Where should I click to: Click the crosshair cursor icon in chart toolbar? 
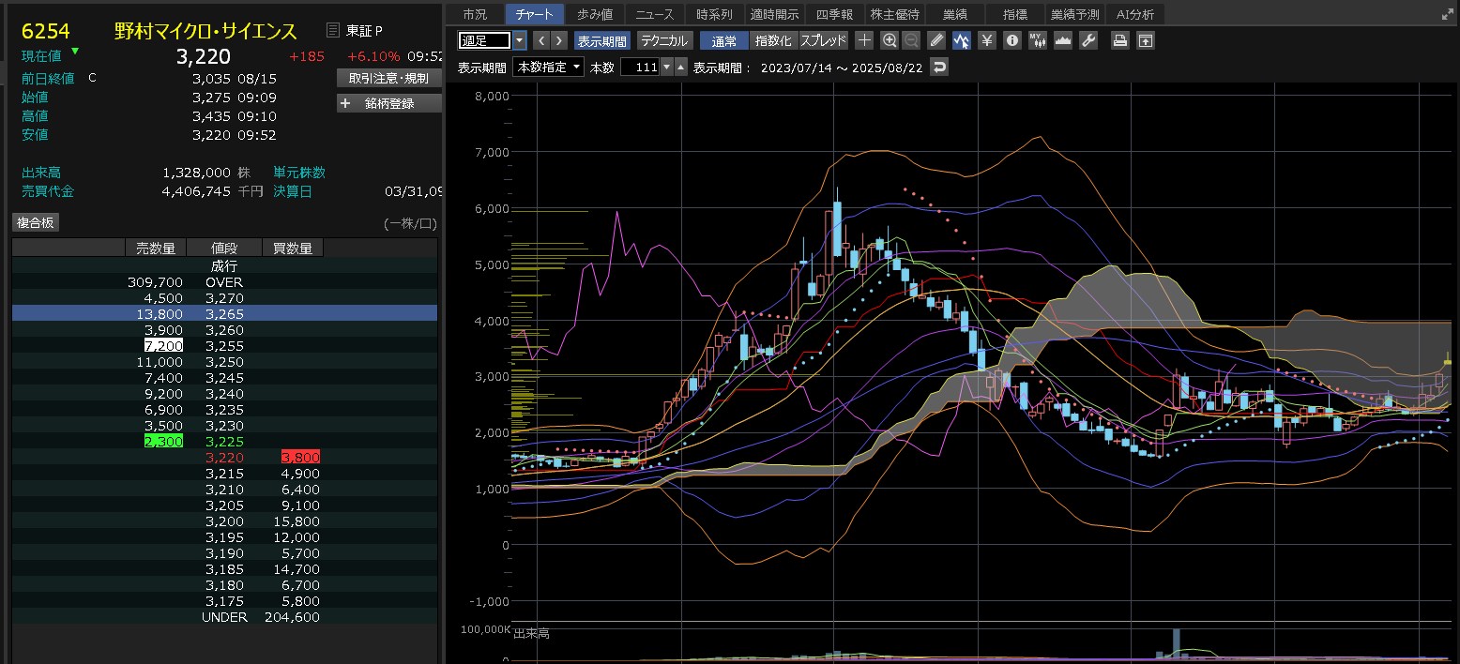[x=864, y=40]
